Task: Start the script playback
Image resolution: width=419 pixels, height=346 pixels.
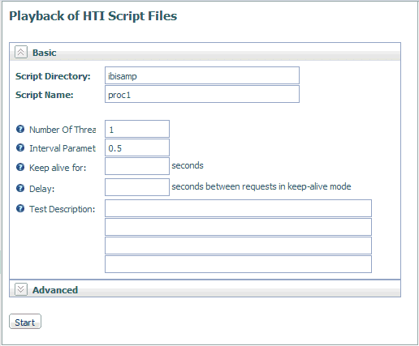Action: [25, 322]
